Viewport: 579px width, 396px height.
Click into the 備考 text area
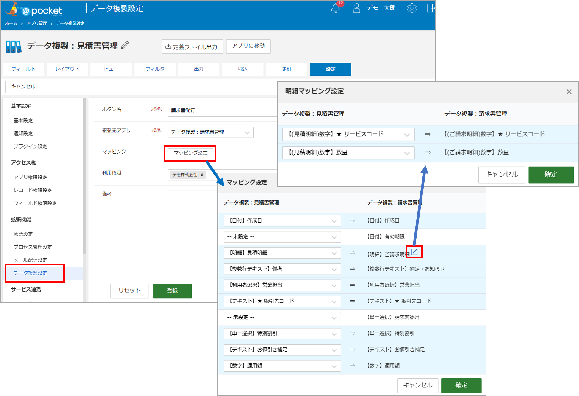point(193,216)
